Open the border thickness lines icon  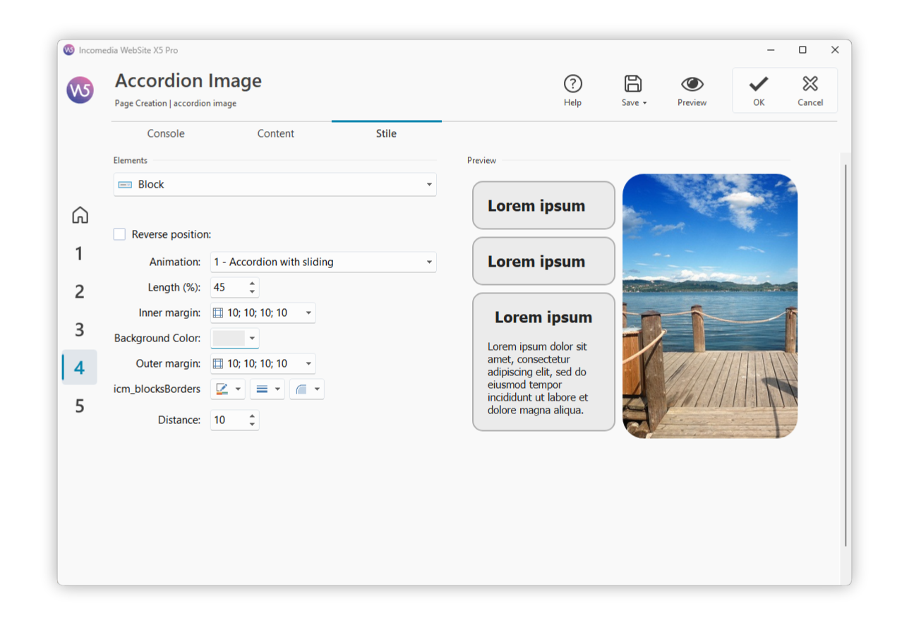[x=262, y=389]
